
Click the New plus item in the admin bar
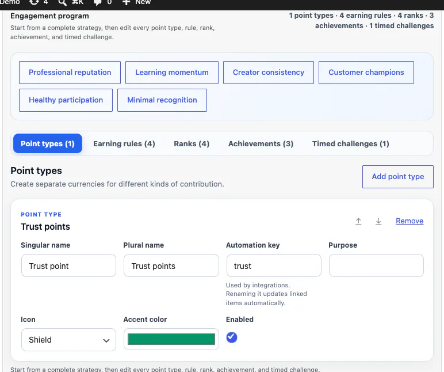click(136, 2)
